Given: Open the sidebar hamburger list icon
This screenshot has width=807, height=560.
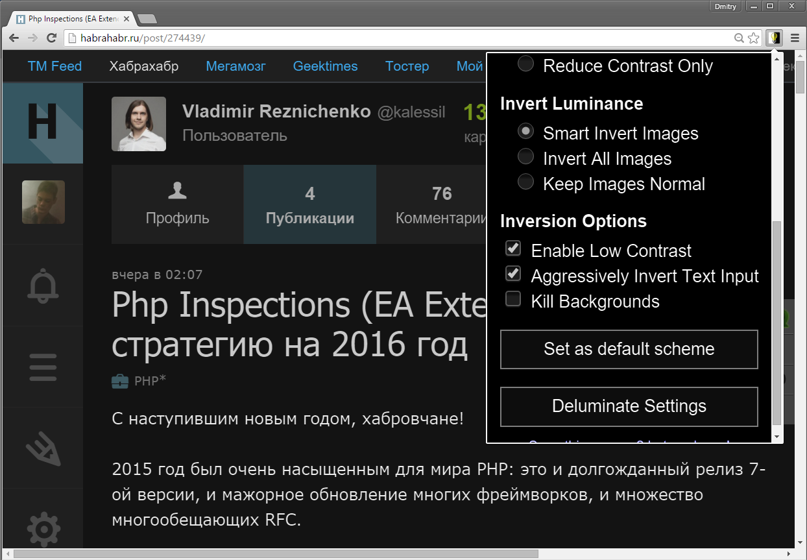Looking at the screenshot, I should click(x=43, y=366).
